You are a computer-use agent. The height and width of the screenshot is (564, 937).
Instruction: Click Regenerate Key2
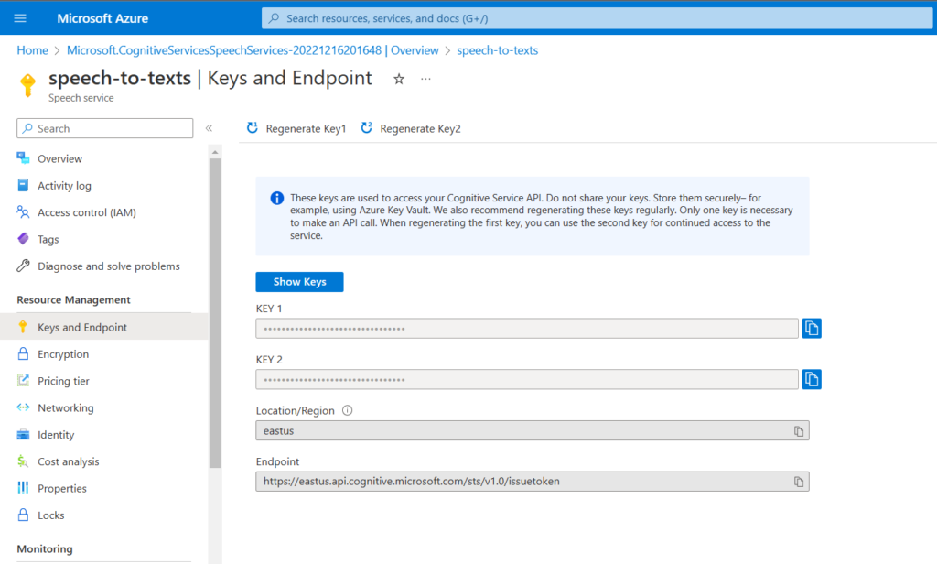click(411, 128)
